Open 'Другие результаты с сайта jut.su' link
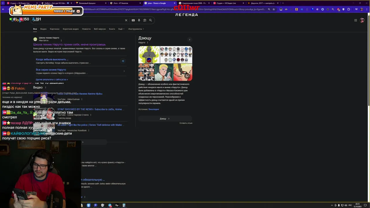Image resolution: width=370 pixels, height=208 pixels. pyautogui.click(x=52, y=79)
